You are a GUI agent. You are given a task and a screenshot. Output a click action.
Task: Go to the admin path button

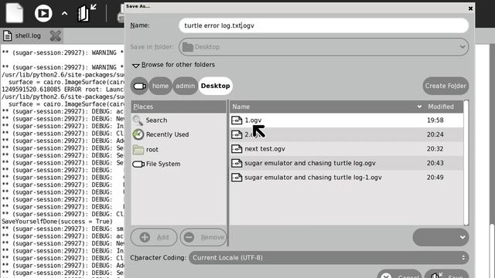click(186, 86)
